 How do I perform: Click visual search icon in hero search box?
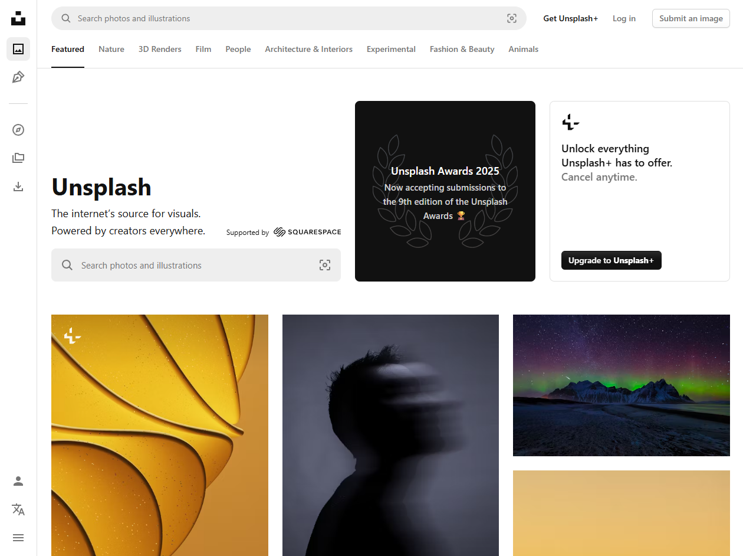coord(325,265)
